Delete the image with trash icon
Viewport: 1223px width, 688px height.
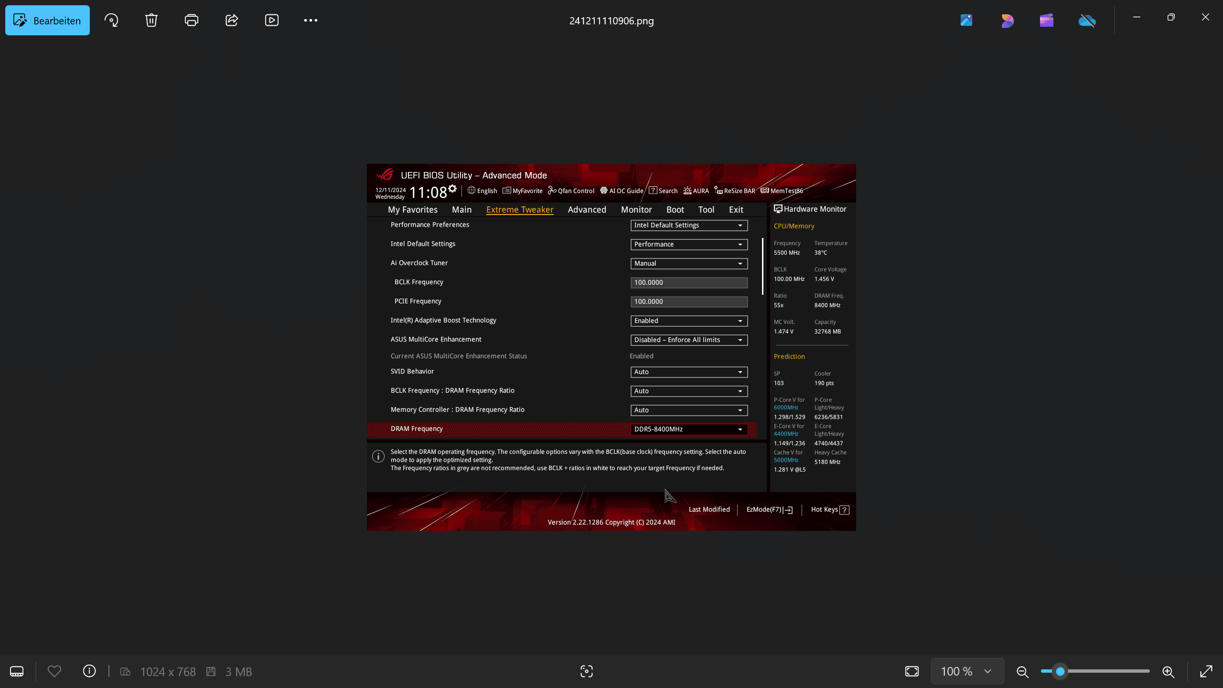pyautogui.click(x=151, y=20)
